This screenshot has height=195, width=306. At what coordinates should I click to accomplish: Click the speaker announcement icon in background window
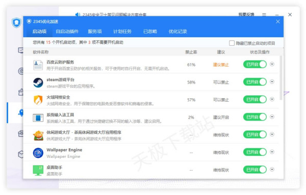(x=78, y=14)
